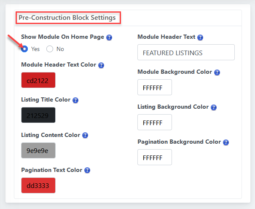Click help icon beside Show Module On Home Page
Viewport: 255px width, 209px height.
[x=109, y=38]
